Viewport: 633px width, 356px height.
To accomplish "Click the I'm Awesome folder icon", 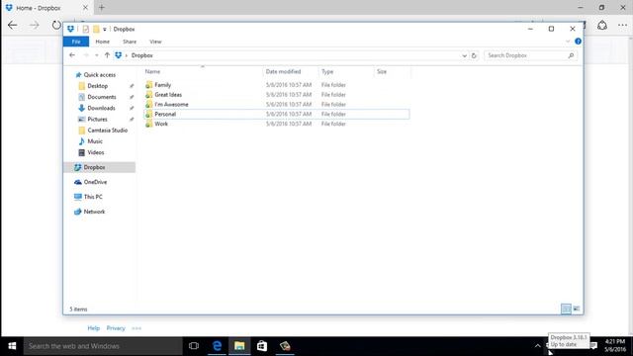I will point(149,105).
